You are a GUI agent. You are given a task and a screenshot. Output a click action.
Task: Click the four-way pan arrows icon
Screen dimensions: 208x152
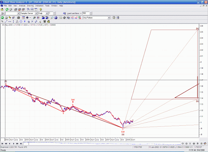point(194,143)
